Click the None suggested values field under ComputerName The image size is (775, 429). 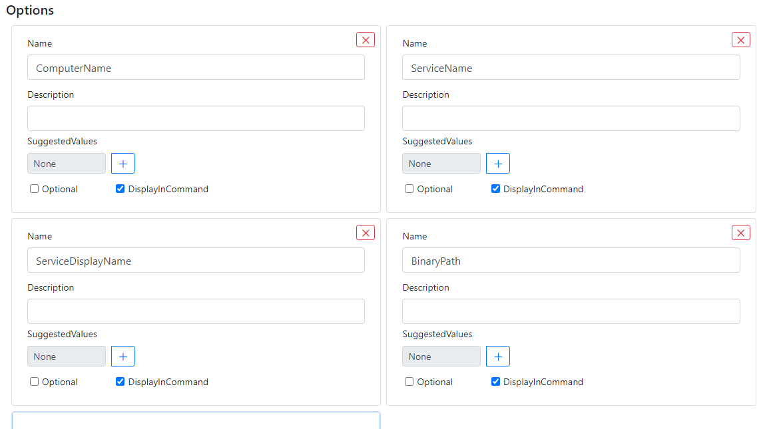coord(66,163)
